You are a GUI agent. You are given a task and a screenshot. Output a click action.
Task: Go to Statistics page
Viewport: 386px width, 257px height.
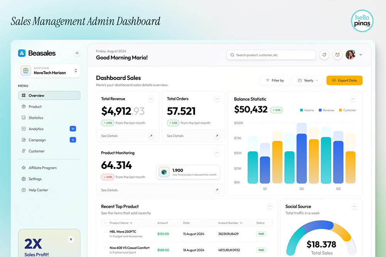point(36,118)
